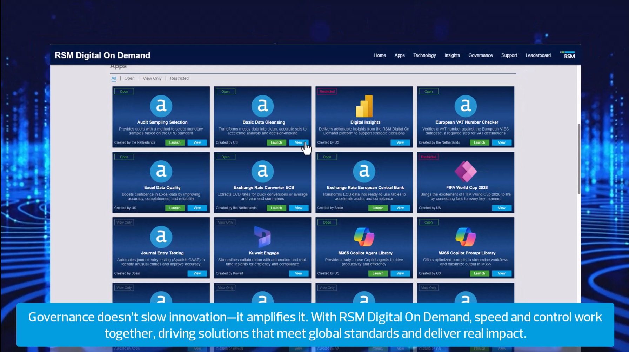Click the RSM logo in the header
The image size is (629, 352).
coord(567,55)
